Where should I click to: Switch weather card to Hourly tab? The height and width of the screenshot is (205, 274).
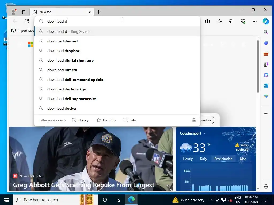[x=188, y=159]
